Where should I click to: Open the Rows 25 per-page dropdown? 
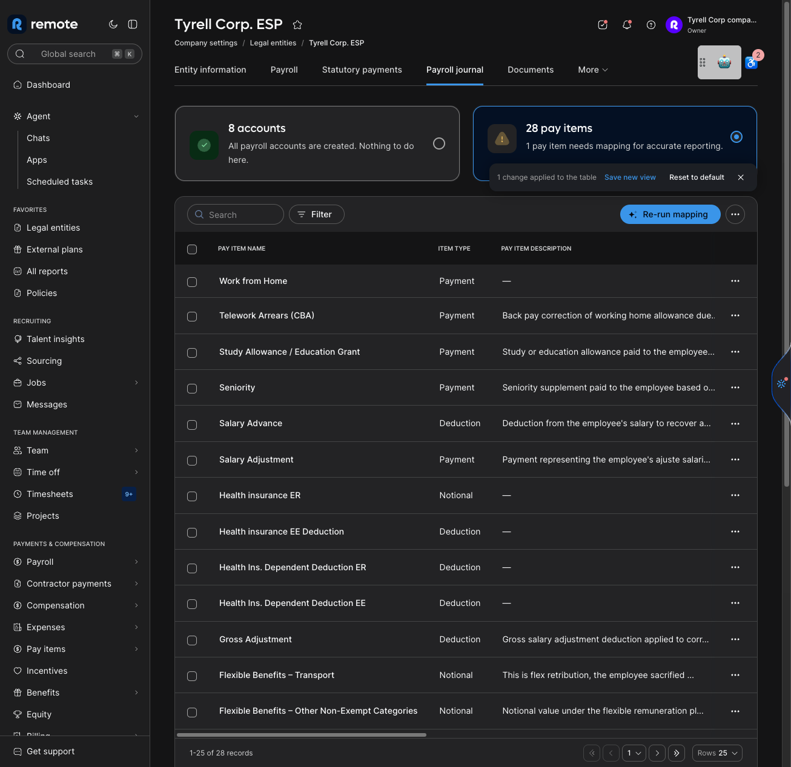pos(717,753)
